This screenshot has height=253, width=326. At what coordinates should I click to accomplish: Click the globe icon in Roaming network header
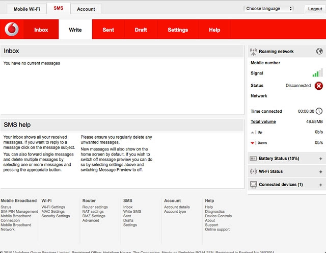click(x=319, y=52)
